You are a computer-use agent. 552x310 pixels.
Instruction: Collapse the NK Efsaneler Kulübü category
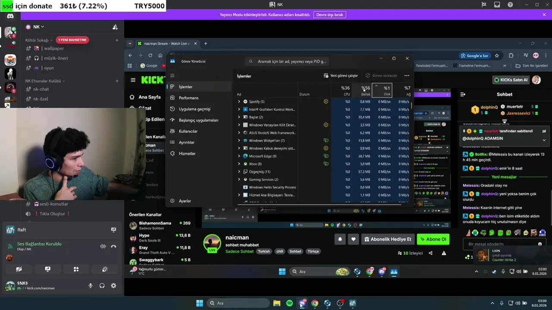click(45, 81)
